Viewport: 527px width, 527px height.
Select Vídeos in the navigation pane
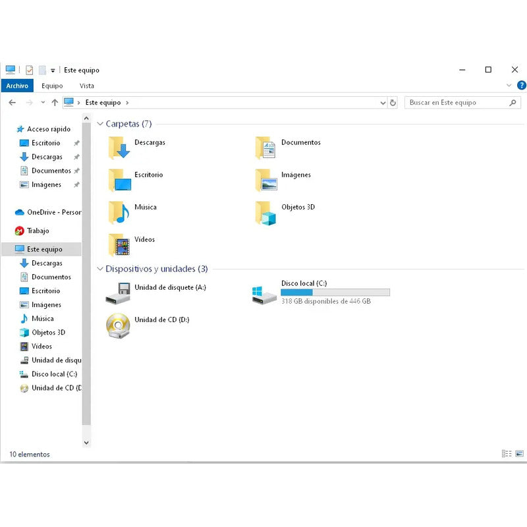tap(42, 347)
